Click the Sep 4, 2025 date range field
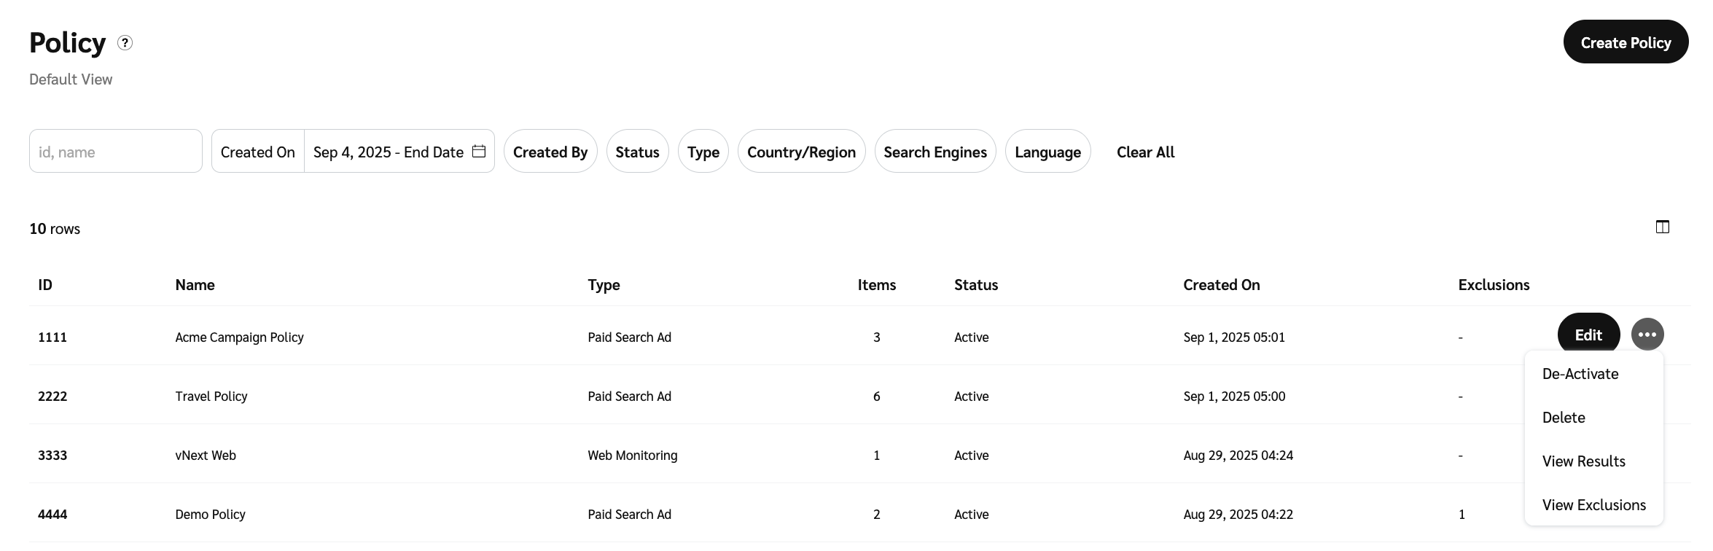 [388, 152]
